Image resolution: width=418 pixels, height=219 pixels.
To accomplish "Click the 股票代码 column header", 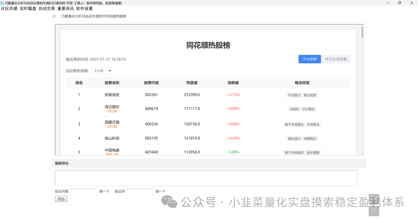I will click(151, 83).
